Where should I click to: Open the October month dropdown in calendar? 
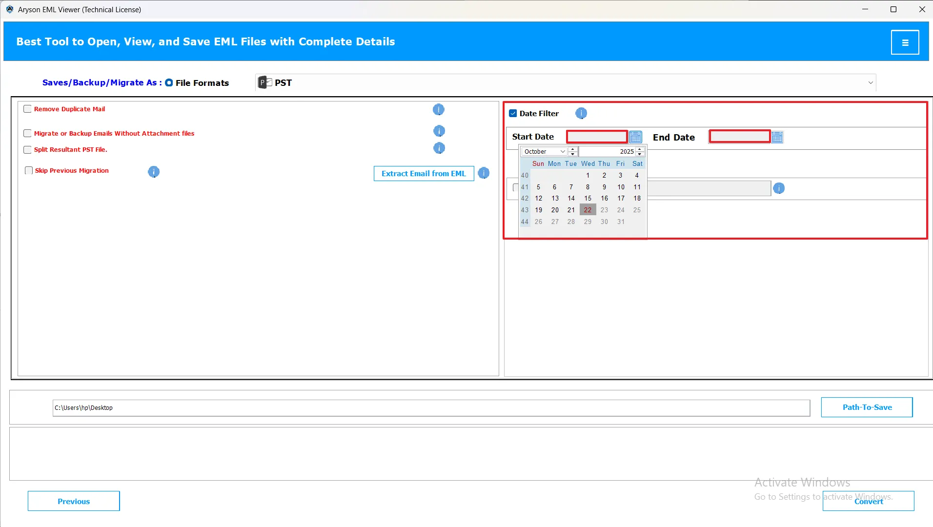[544, 152]
